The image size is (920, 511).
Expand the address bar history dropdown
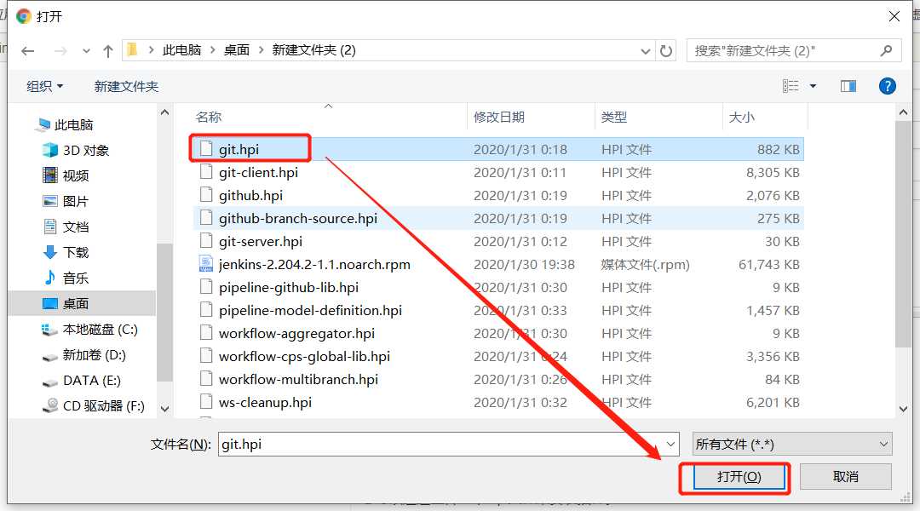646,51
